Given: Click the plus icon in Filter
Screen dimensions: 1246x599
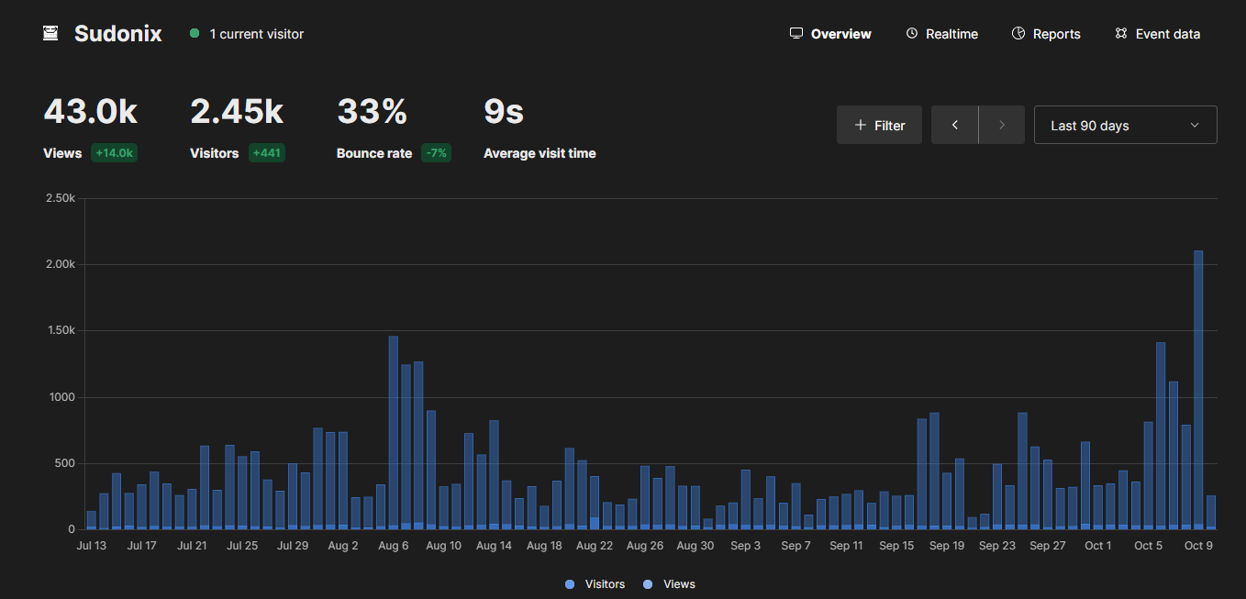Looking at the screenshot, I should 860,126.
